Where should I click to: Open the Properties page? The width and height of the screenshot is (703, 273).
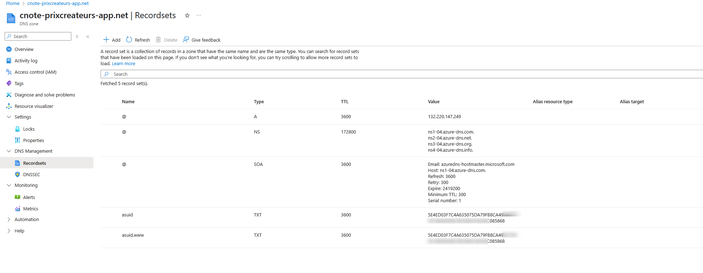click(34, 140)
